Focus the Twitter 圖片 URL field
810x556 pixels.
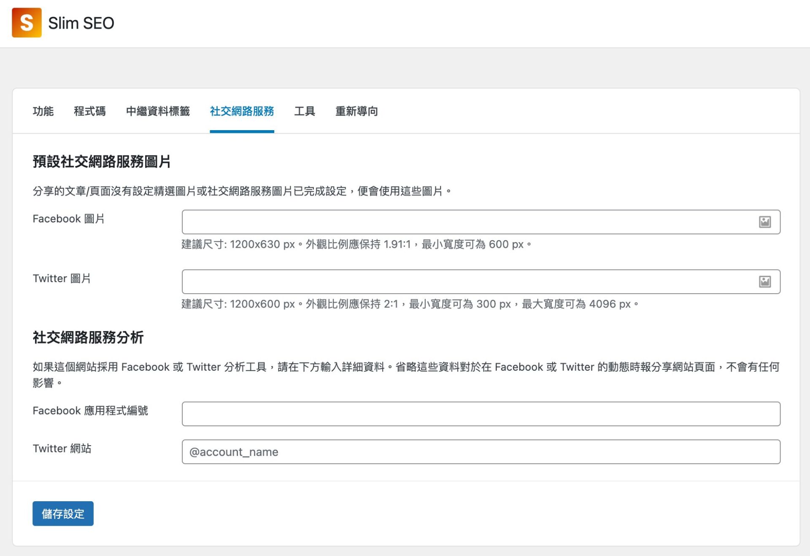[481, 282]
